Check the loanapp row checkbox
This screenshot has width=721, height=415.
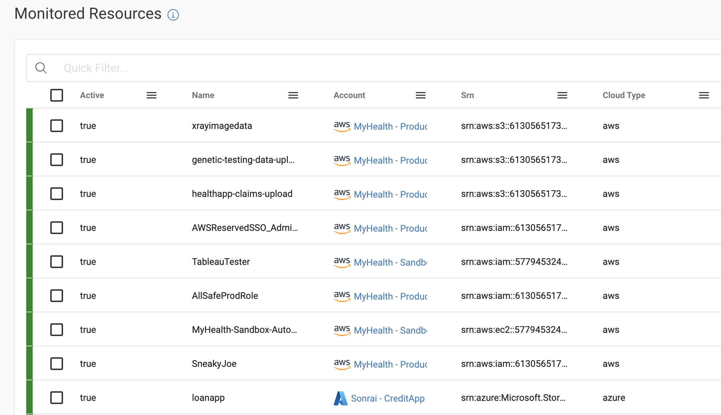[57, 398]
